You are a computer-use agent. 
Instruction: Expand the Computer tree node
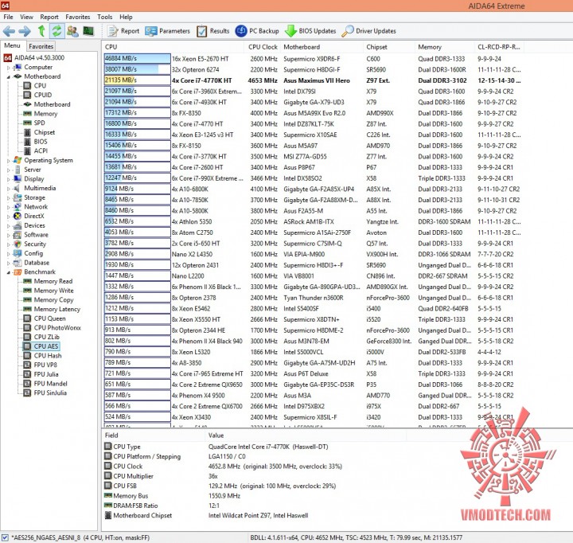tap(9, 68)
